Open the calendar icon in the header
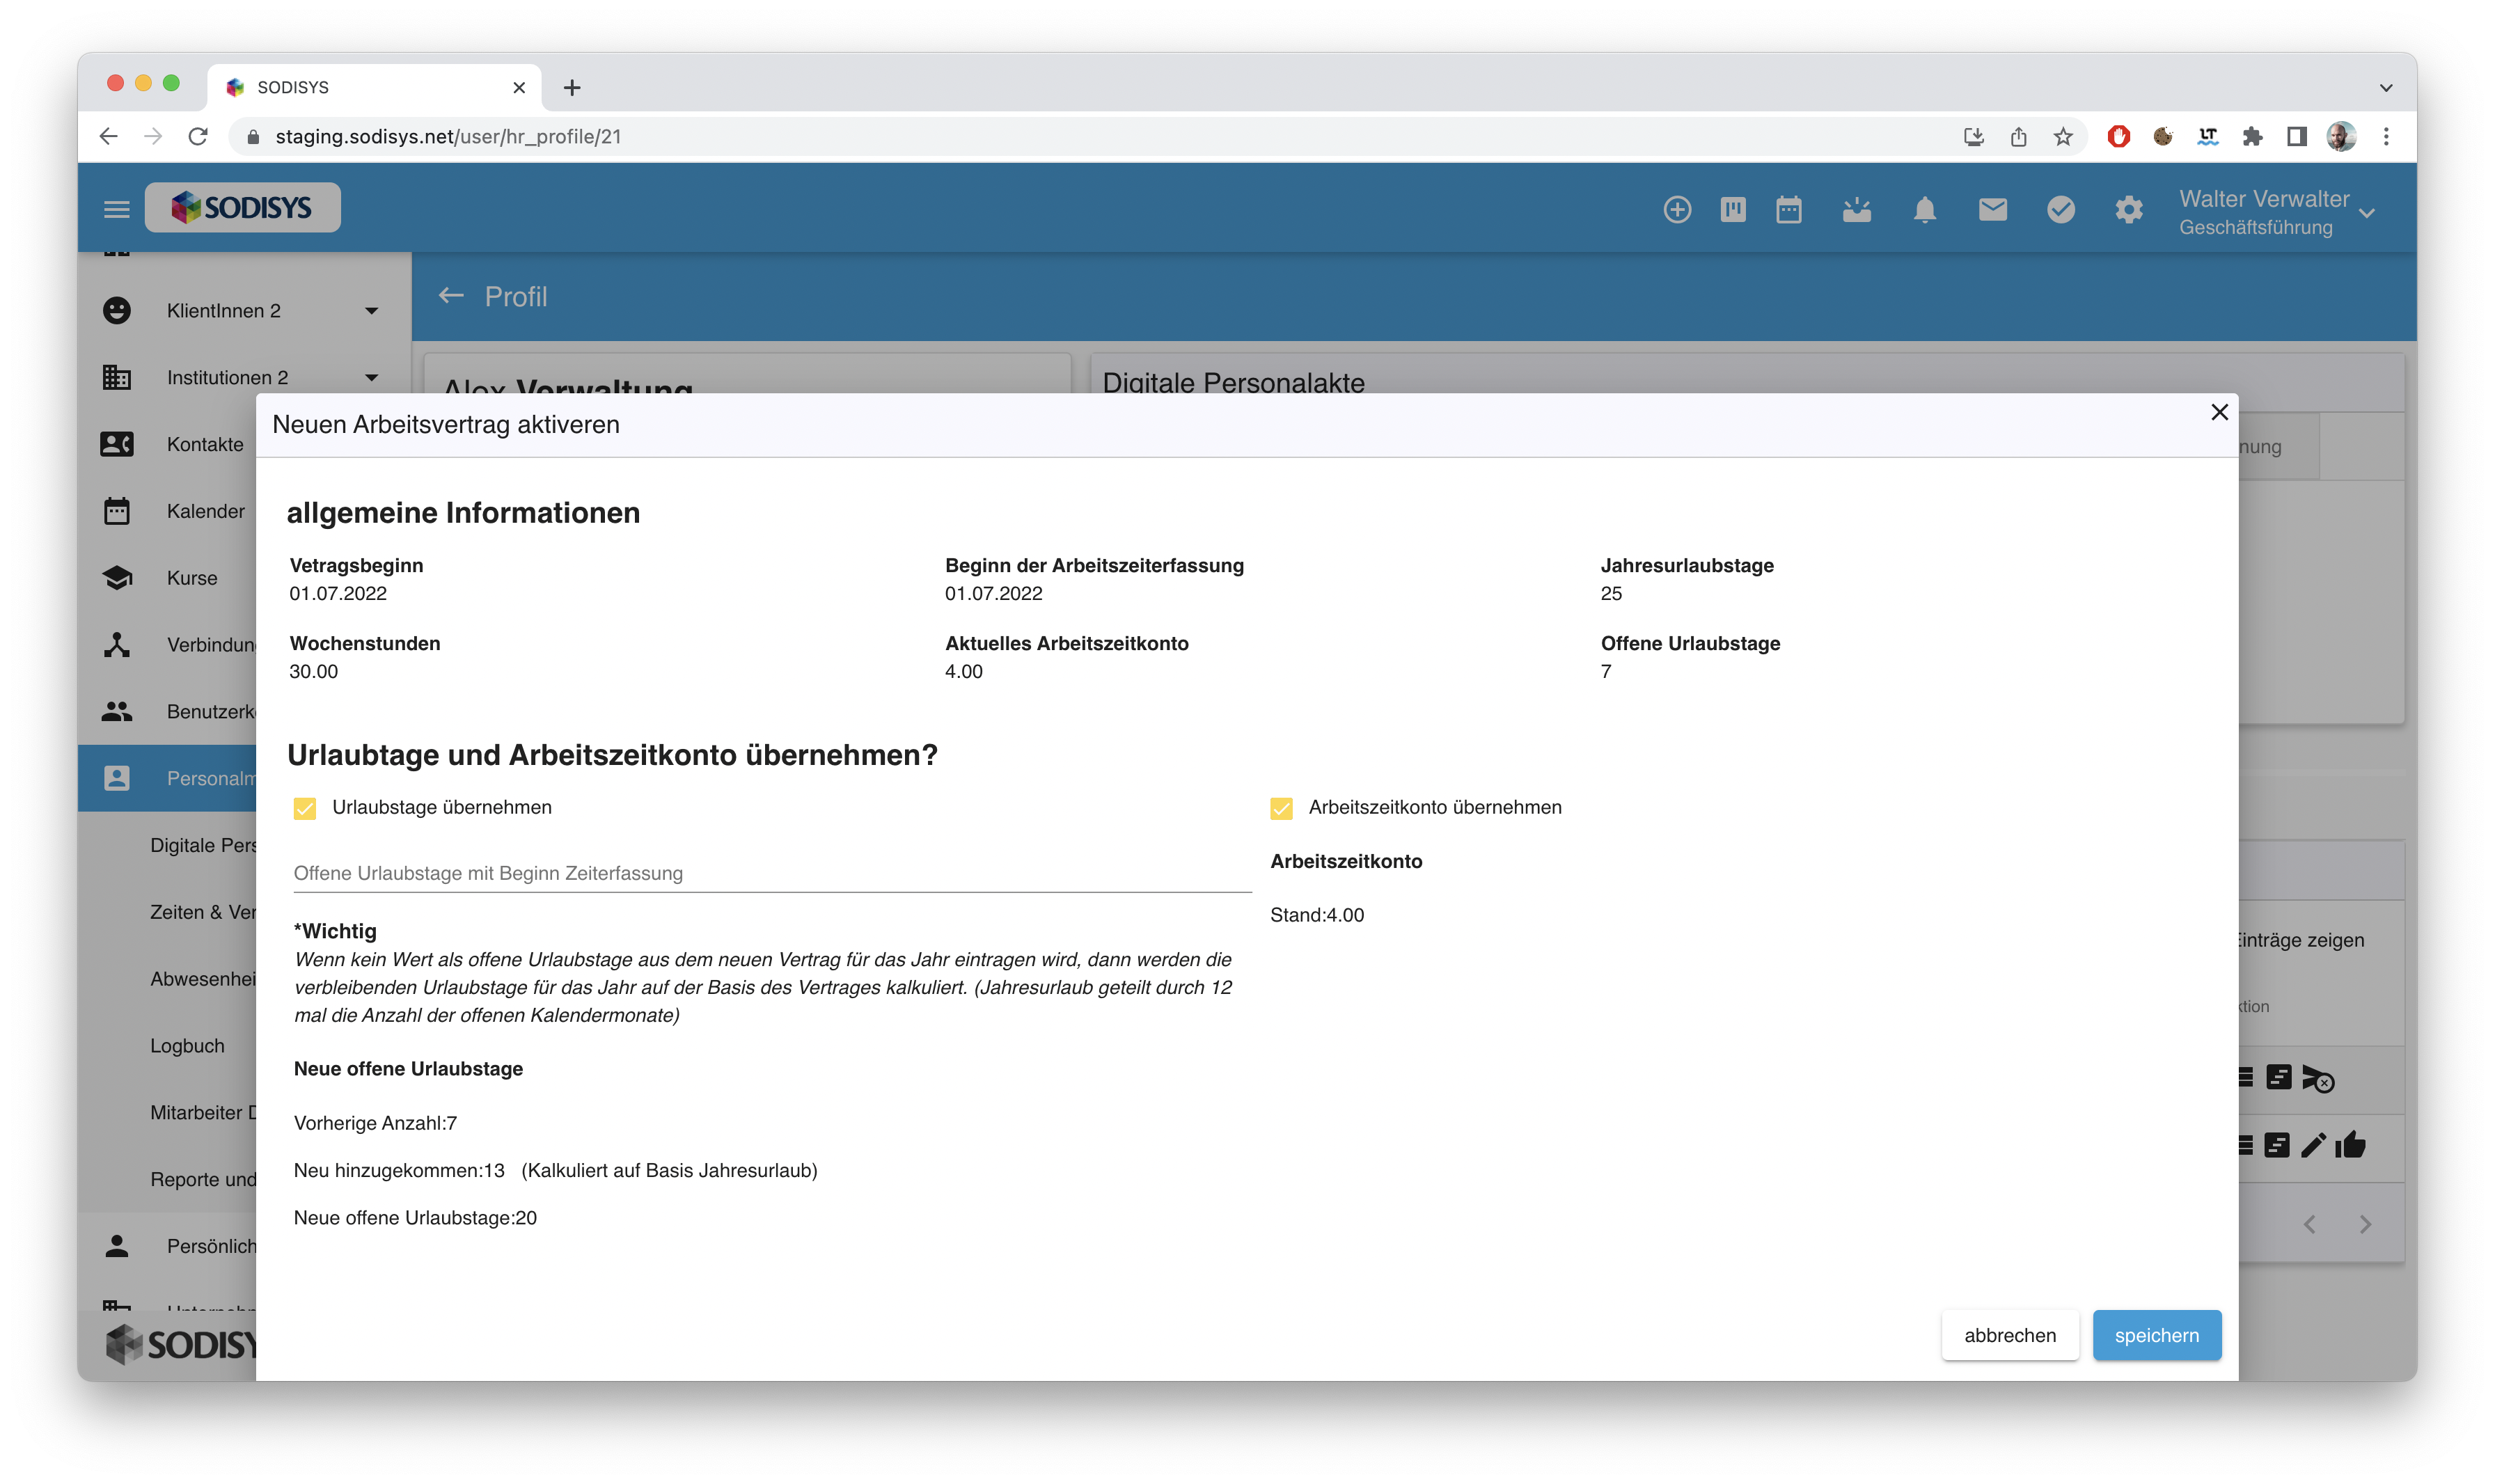This screenshot has width=2495, height=1484. pyautogui.click(x=1789, y=209)
